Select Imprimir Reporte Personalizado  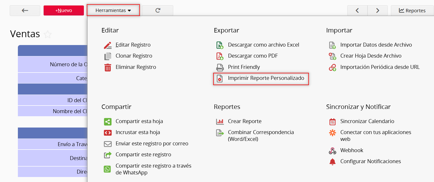click(266, 78)
